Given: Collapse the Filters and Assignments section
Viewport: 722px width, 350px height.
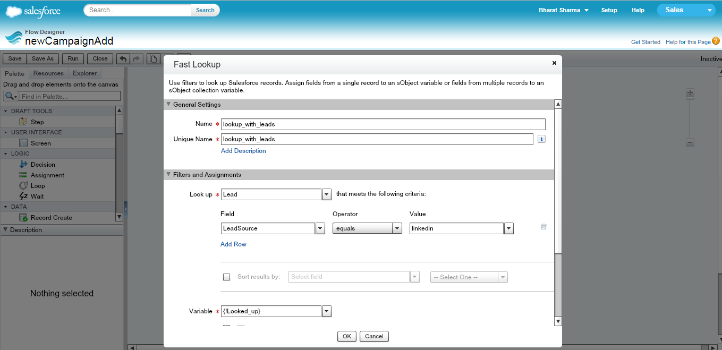Looking at the screenshot, I should pyautogui.click(x=169, y=174).
